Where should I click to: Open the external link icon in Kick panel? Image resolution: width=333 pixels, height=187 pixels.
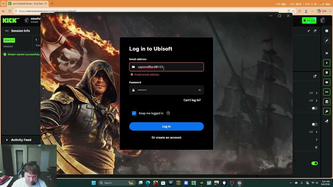tap(316, 147)
